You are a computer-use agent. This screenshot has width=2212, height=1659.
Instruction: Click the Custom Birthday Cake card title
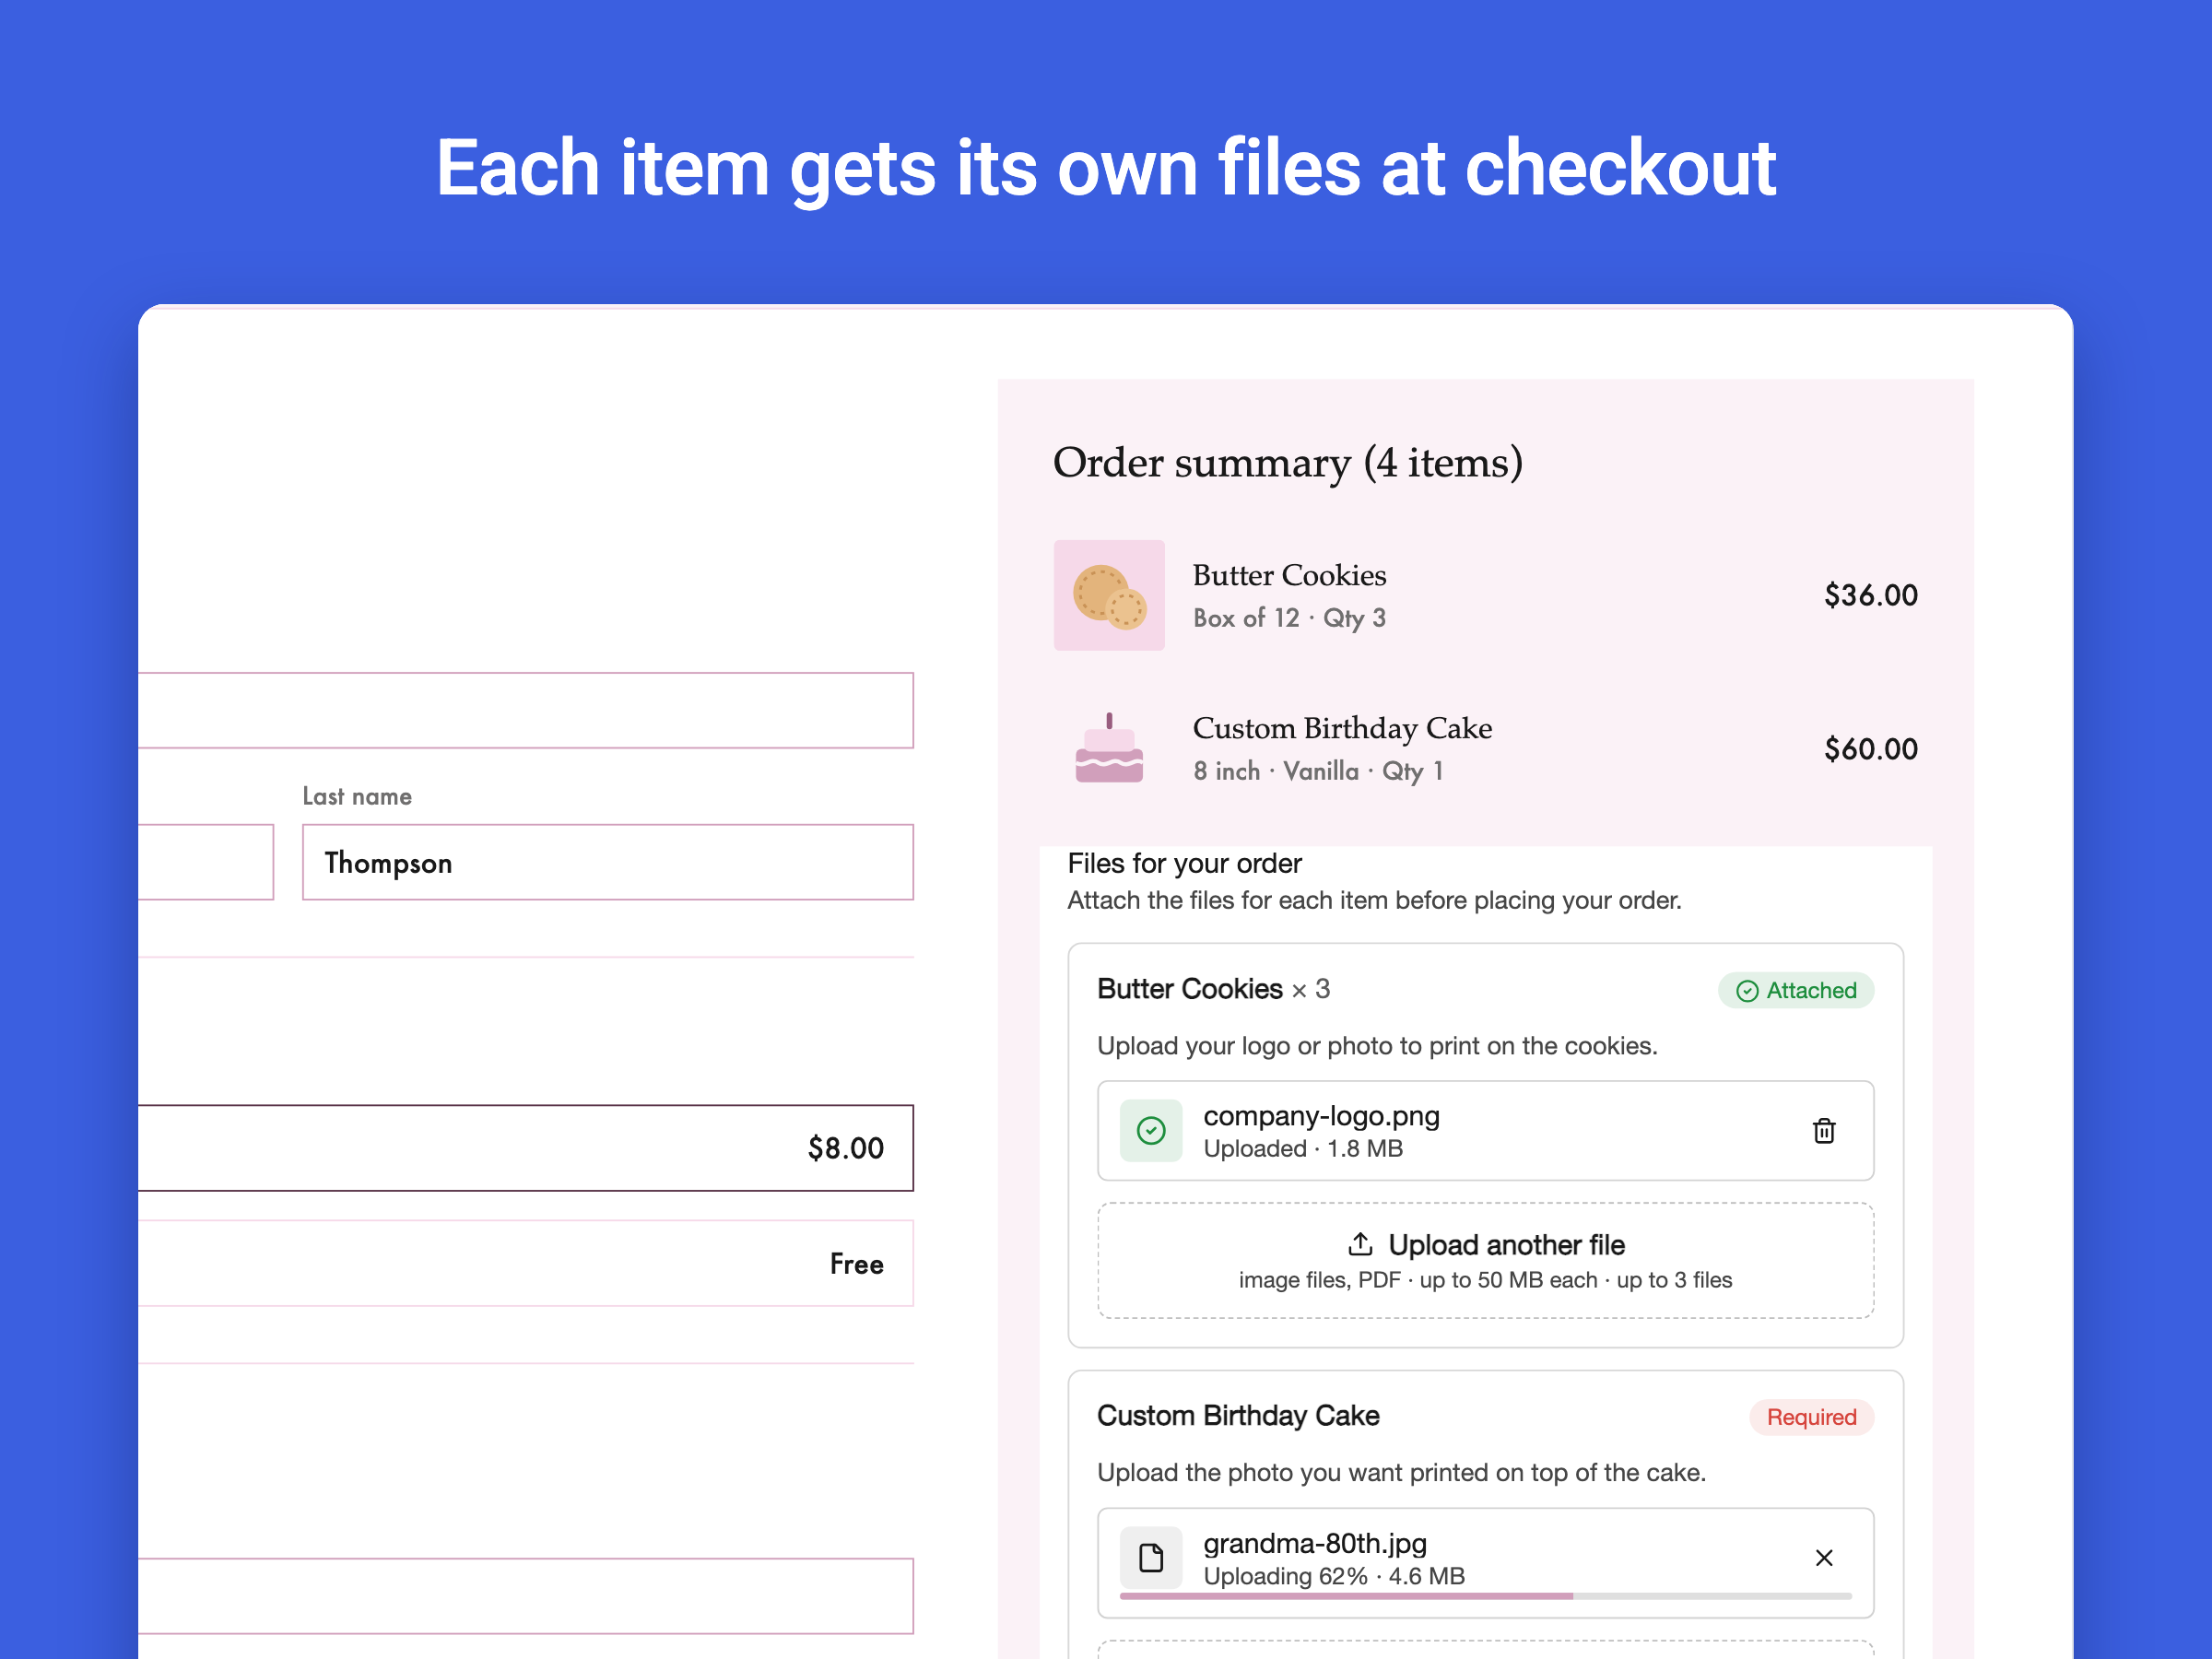(x=1238, y=1416)
